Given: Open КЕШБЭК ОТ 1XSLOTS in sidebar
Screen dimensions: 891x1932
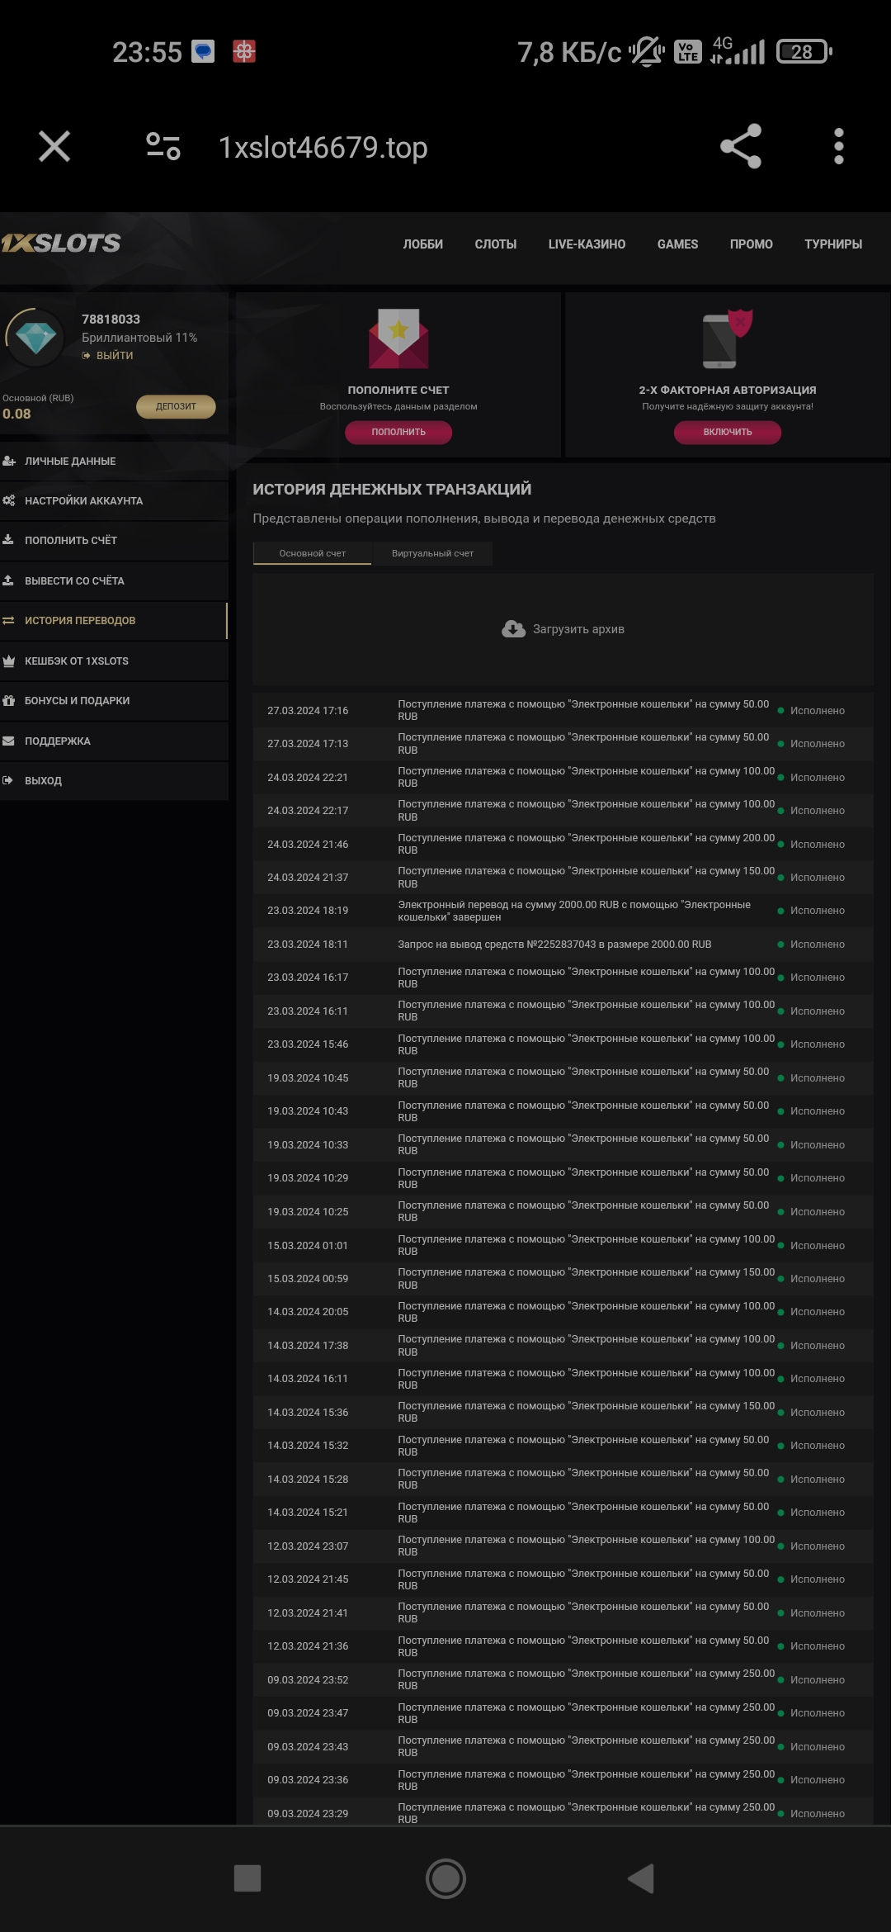Looking at the screenshot, I should click(114, 661).
